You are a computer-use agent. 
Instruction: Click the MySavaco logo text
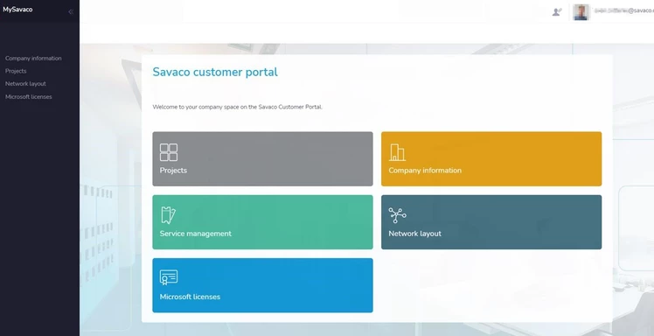17,9
